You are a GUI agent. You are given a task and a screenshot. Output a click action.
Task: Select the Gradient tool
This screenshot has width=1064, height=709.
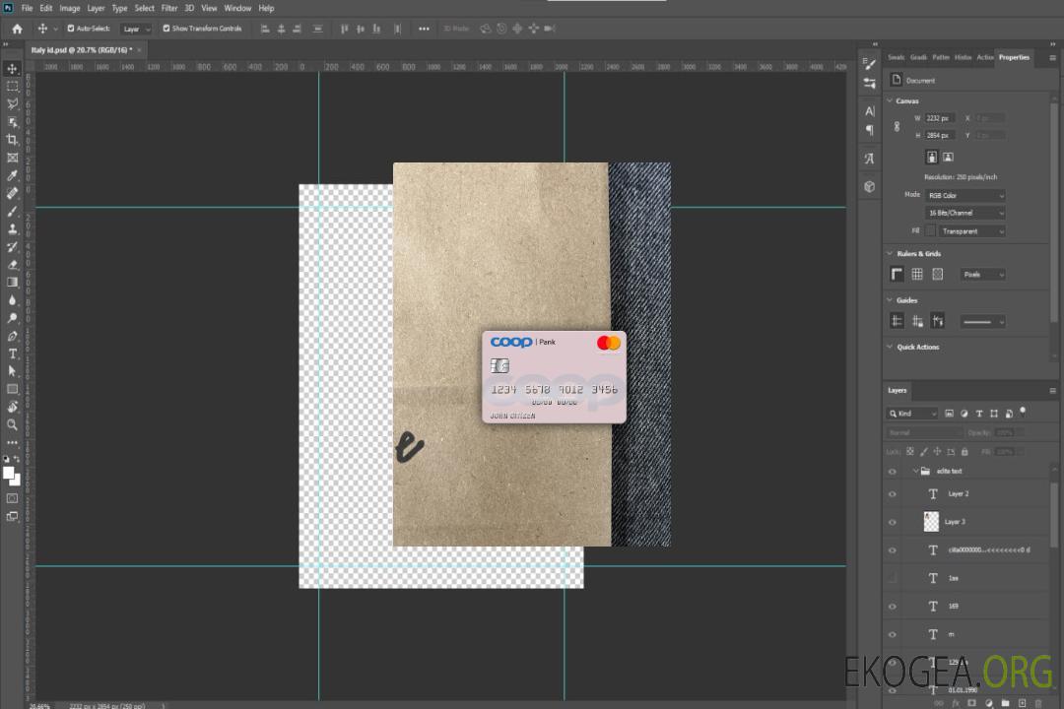coord(12,283)
